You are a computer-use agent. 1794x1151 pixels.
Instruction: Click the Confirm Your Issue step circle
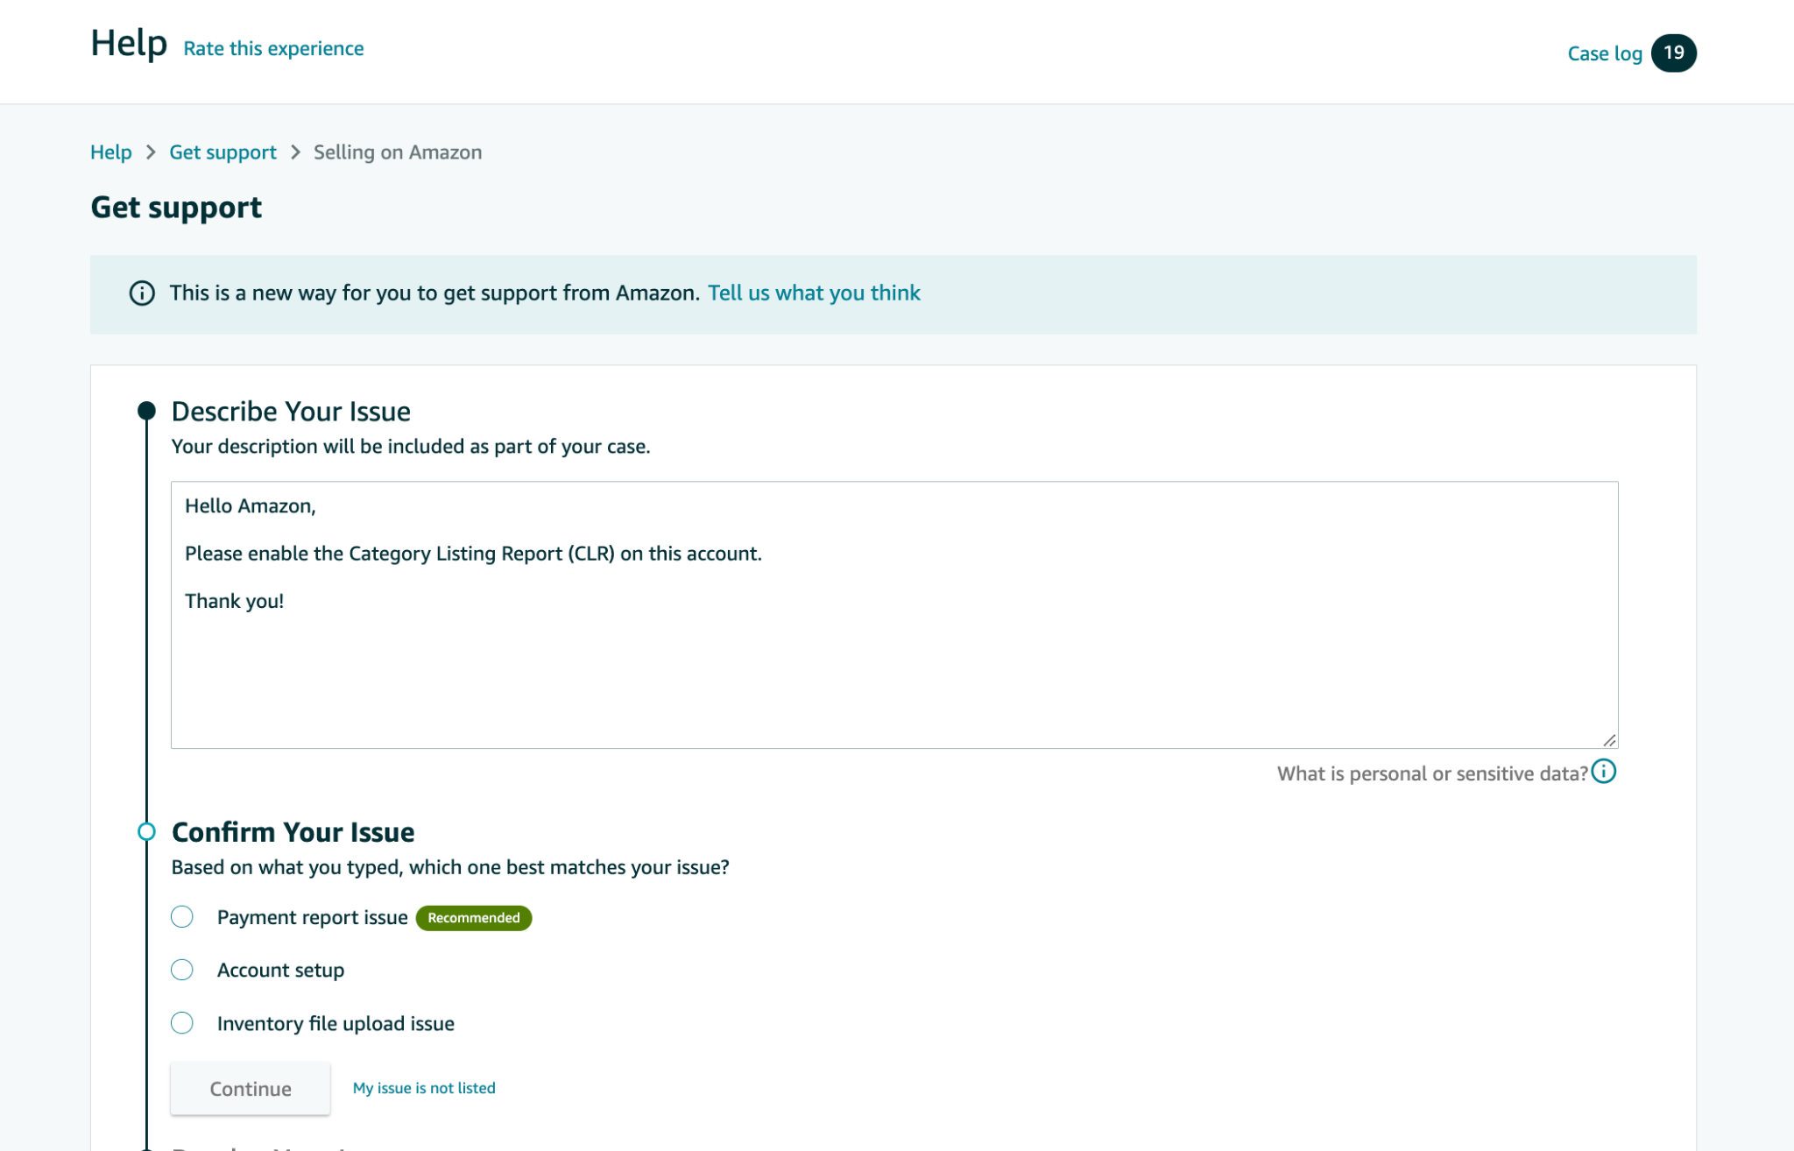pos(146,831)
